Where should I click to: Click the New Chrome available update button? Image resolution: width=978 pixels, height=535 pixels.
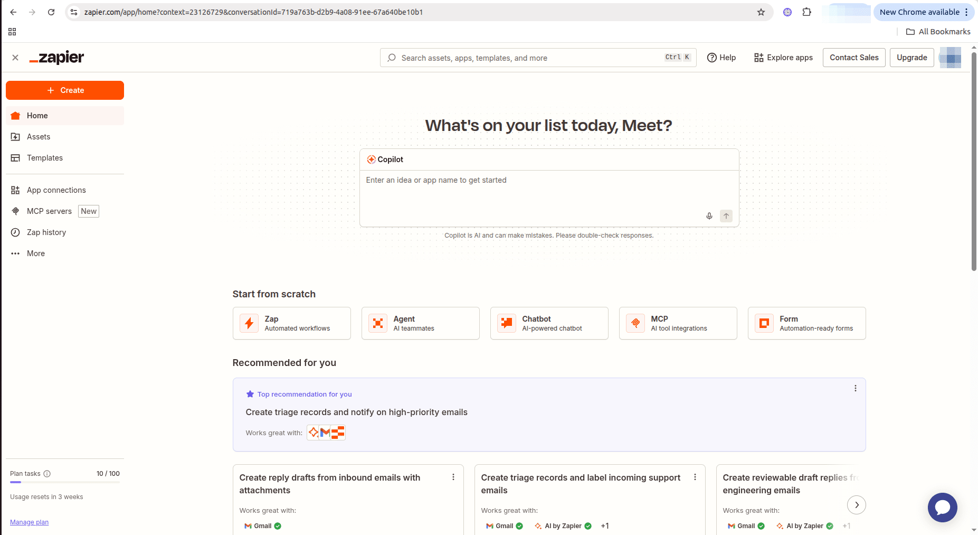click(x=924, y=12)
